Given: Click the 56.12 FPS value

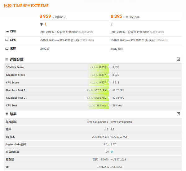Looking at the screenshot, I should click(100, 90).
